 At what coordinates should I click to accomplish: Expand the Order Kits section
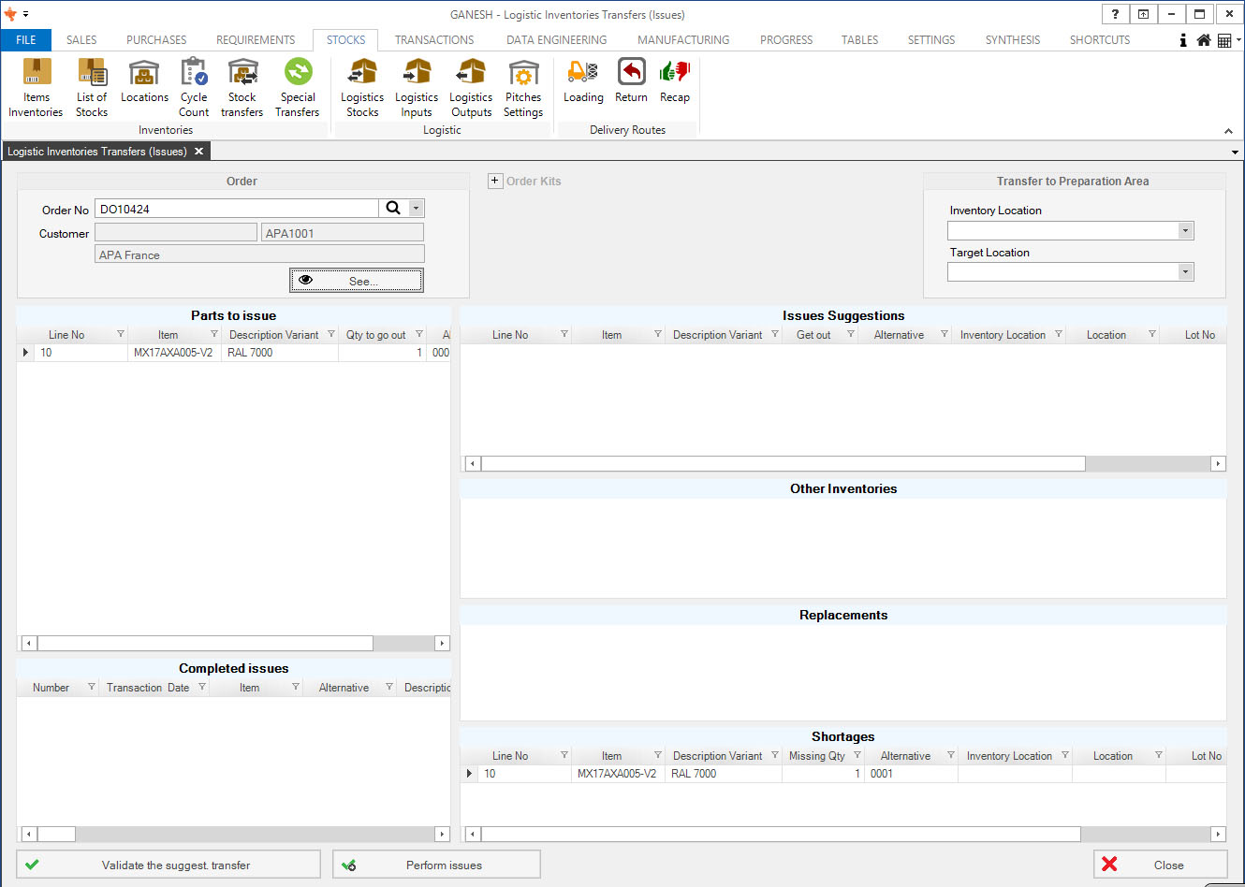click(495, 182)
